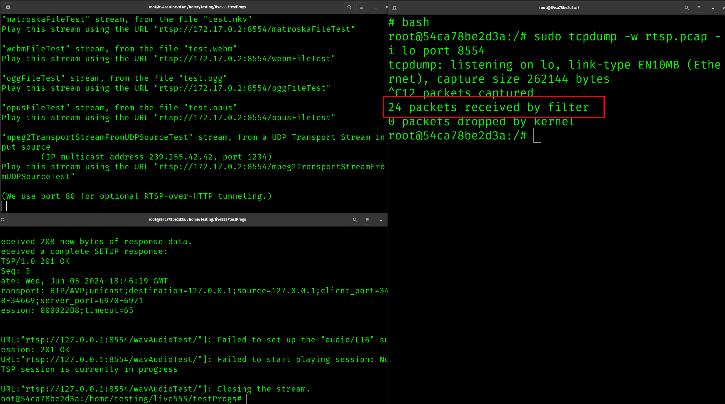The image size is (725, 404).
Task: Close the top-left terminal window
Action: click(387, 7)
